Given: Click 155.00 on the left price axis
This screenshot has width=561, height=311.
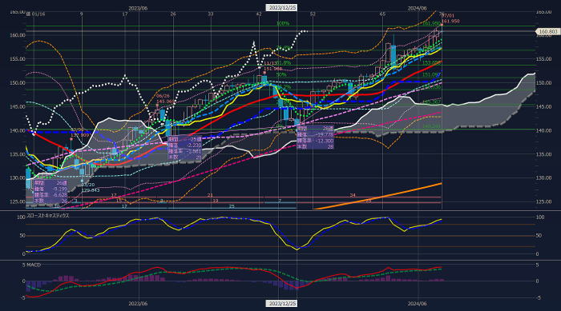Looking at the screenshot, I should tap(18, 59).
